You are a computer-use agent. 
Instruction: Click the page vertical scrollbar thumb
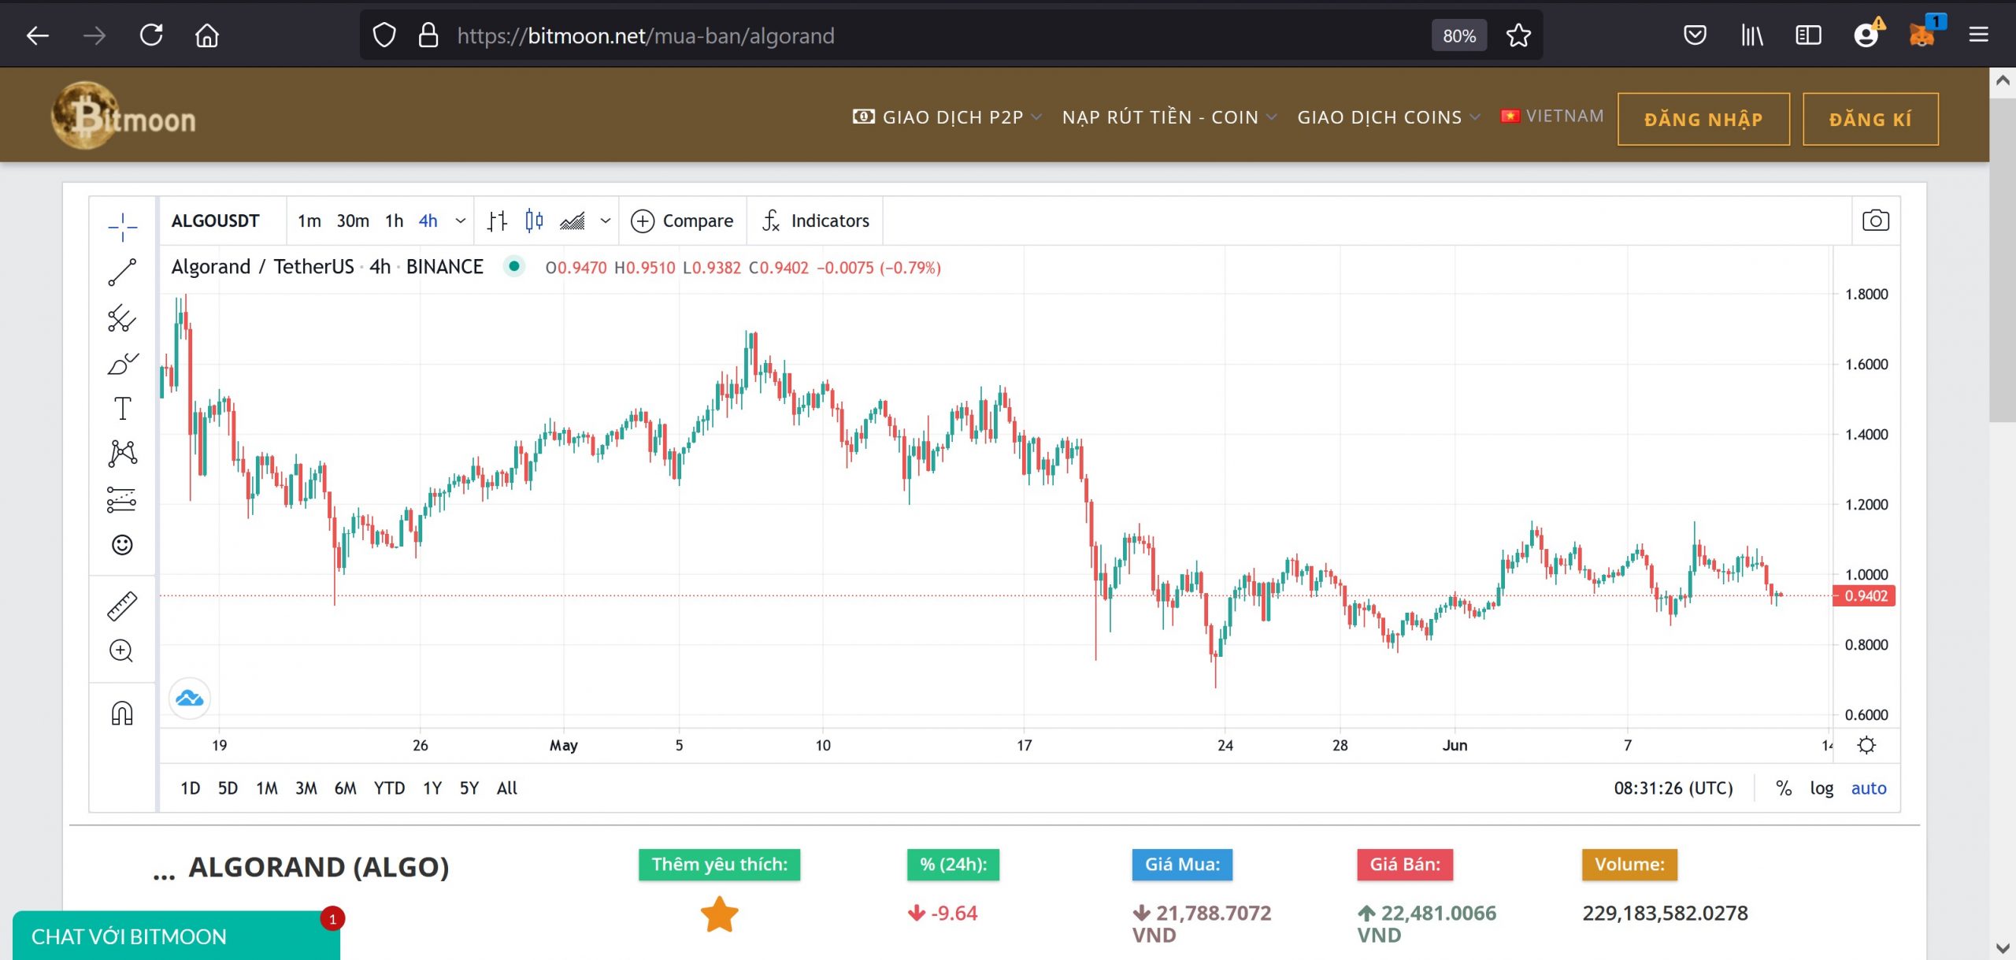(2003, 260)
